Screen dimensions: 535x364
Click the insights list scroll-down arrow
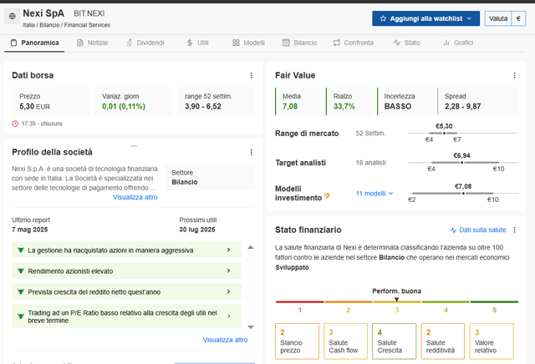pos(251,327)
